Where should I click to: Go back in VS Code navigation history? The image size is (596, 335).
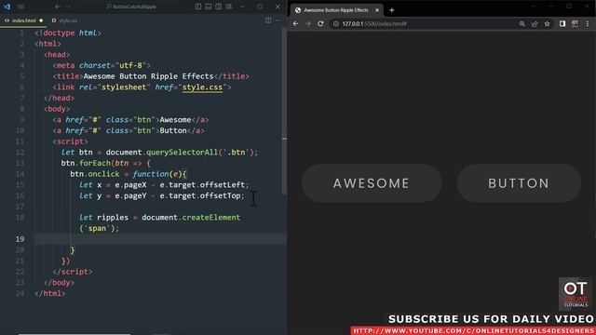pos(58,7)
